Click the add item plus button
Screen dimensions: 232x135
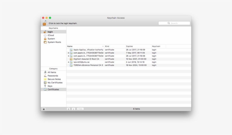pyautogui.click(x=68, y=109)
